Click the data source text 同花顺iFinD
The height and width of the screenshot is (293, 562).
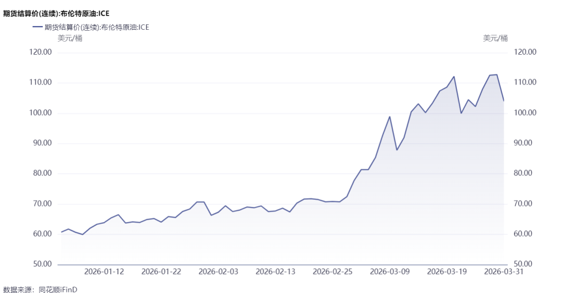point(58,289)
